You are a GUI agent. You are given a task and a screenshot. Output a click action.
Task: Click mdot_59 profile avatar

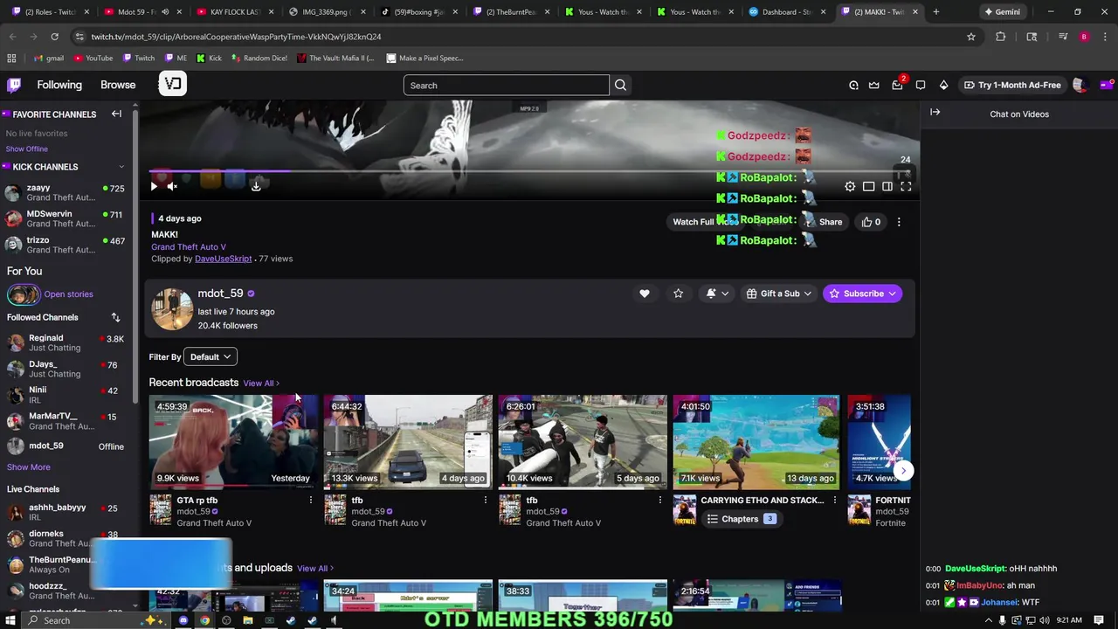172,309
